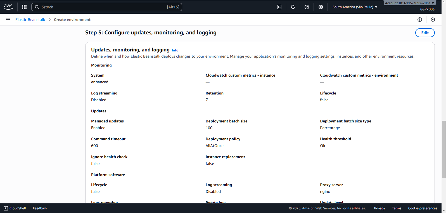Select 'Percentage' batch size type
This screenshot has height=213, width=446.
click(330, 128)
